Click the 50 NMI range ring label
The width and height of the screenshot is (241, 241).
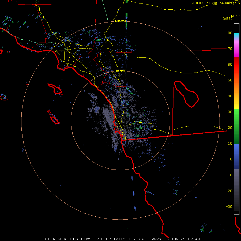120,71
